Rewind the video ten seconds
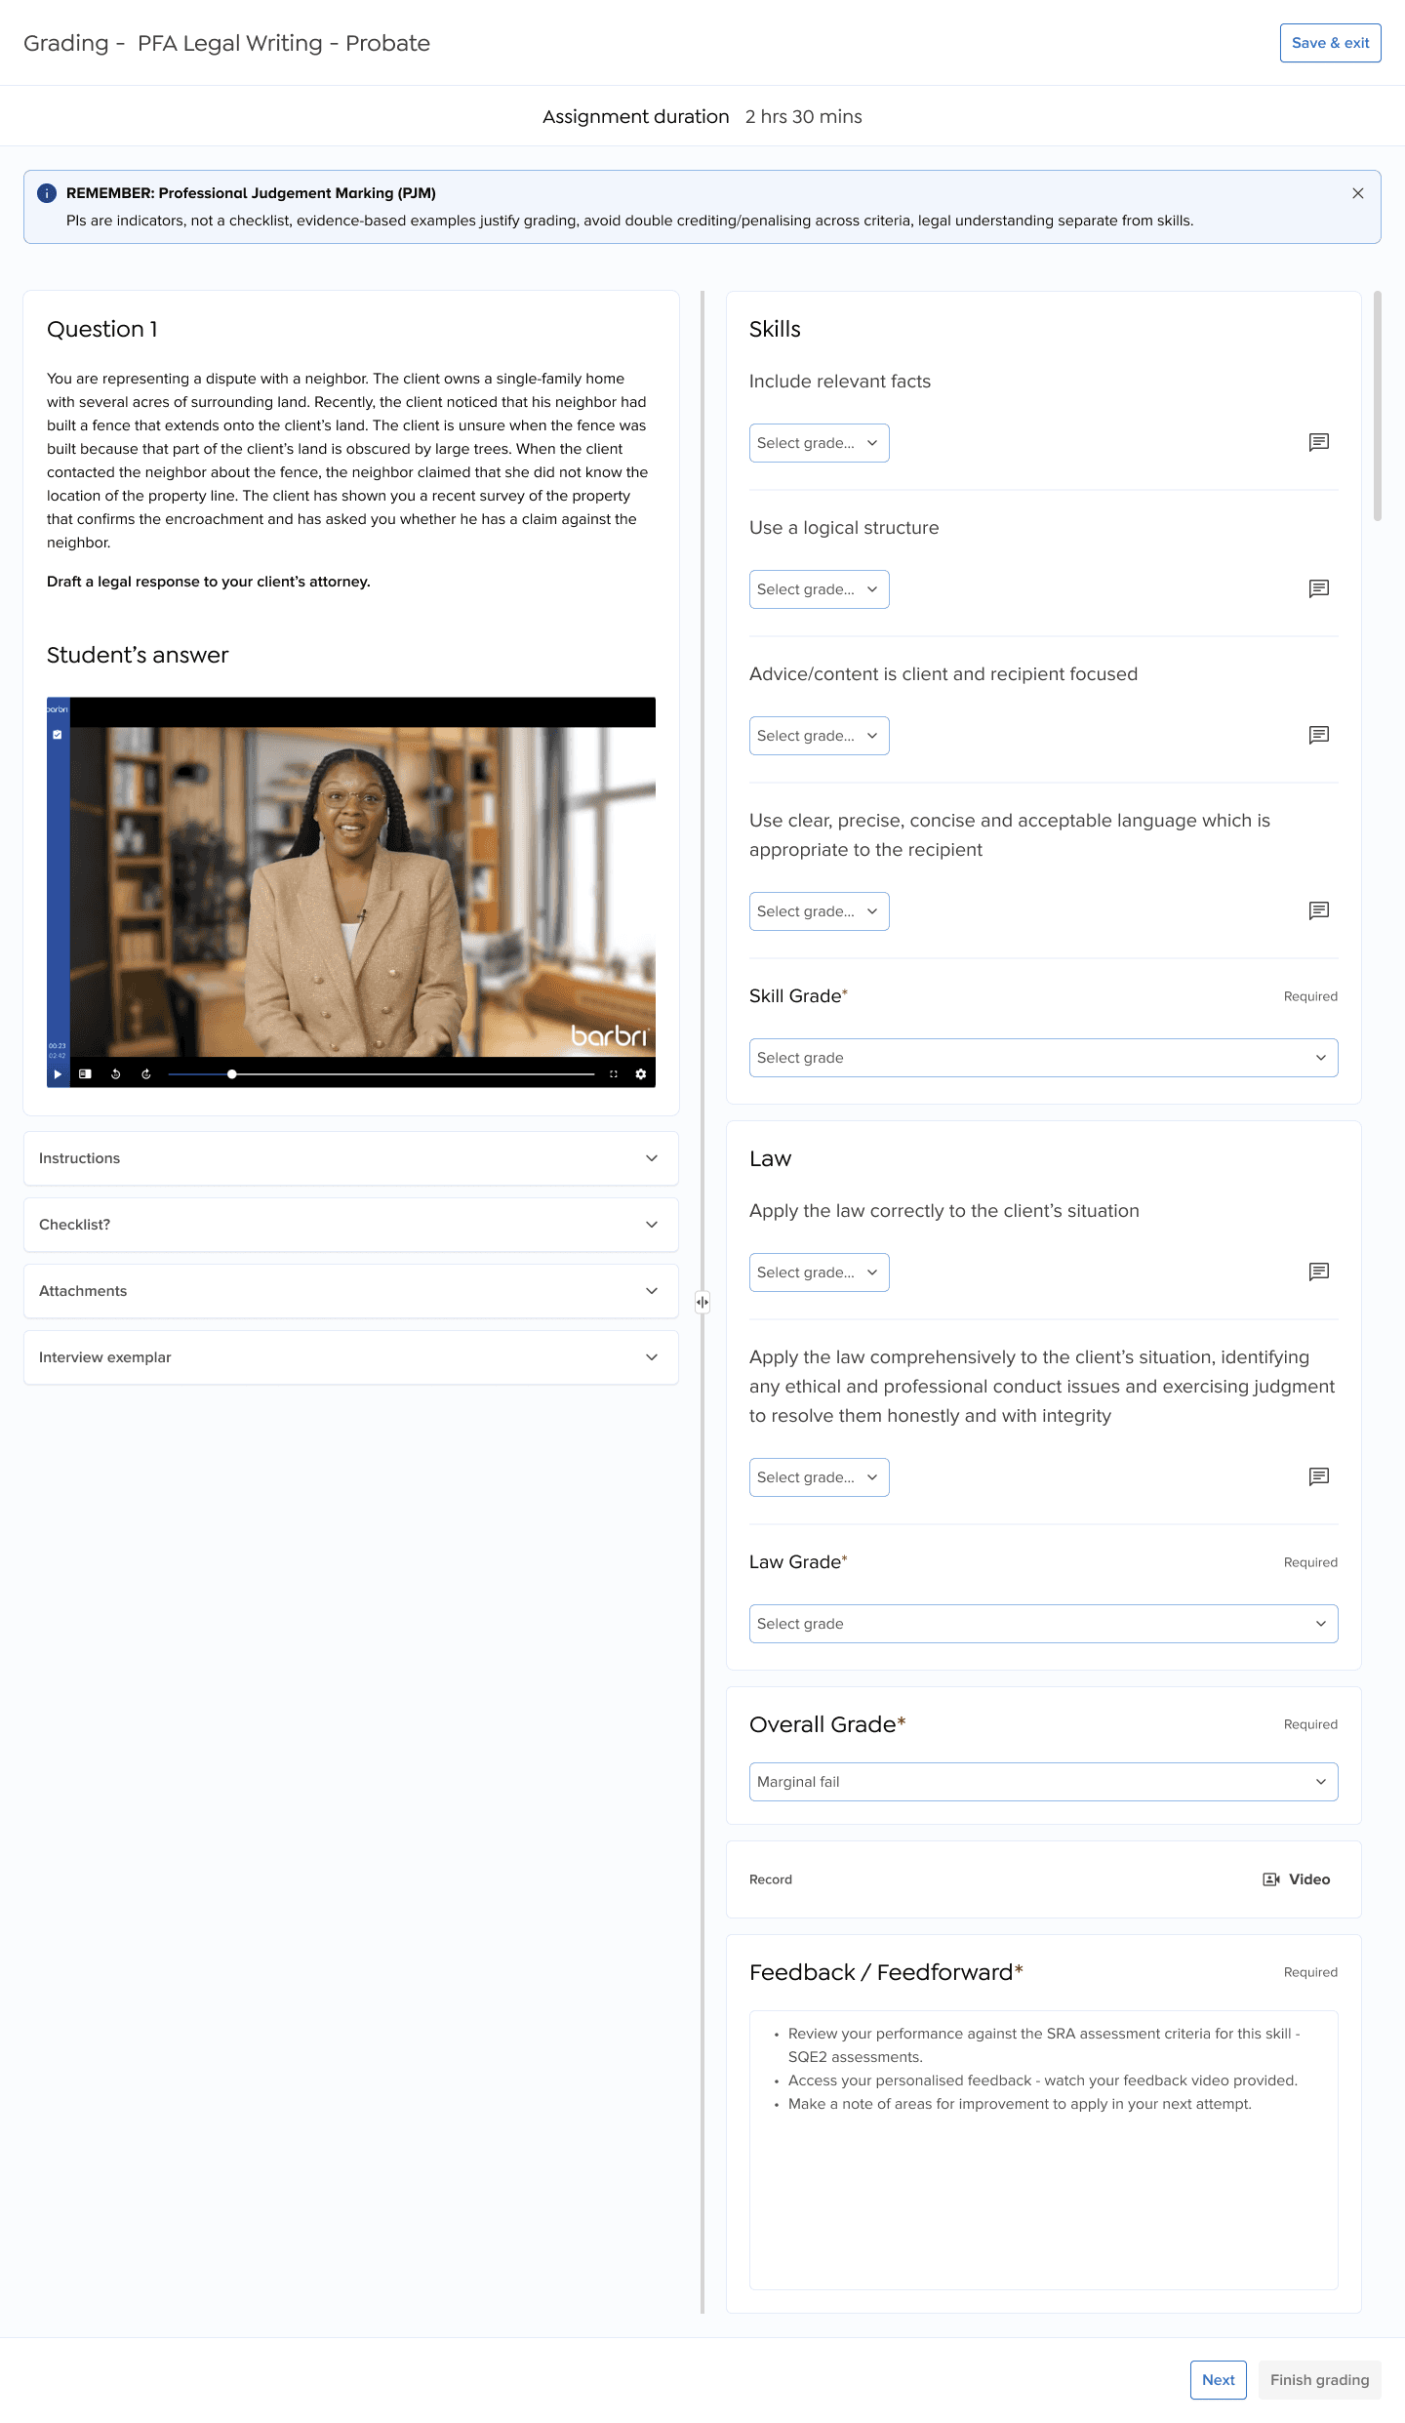The height and width of the screenshot is (2423, 1405). coord(115,1073)
